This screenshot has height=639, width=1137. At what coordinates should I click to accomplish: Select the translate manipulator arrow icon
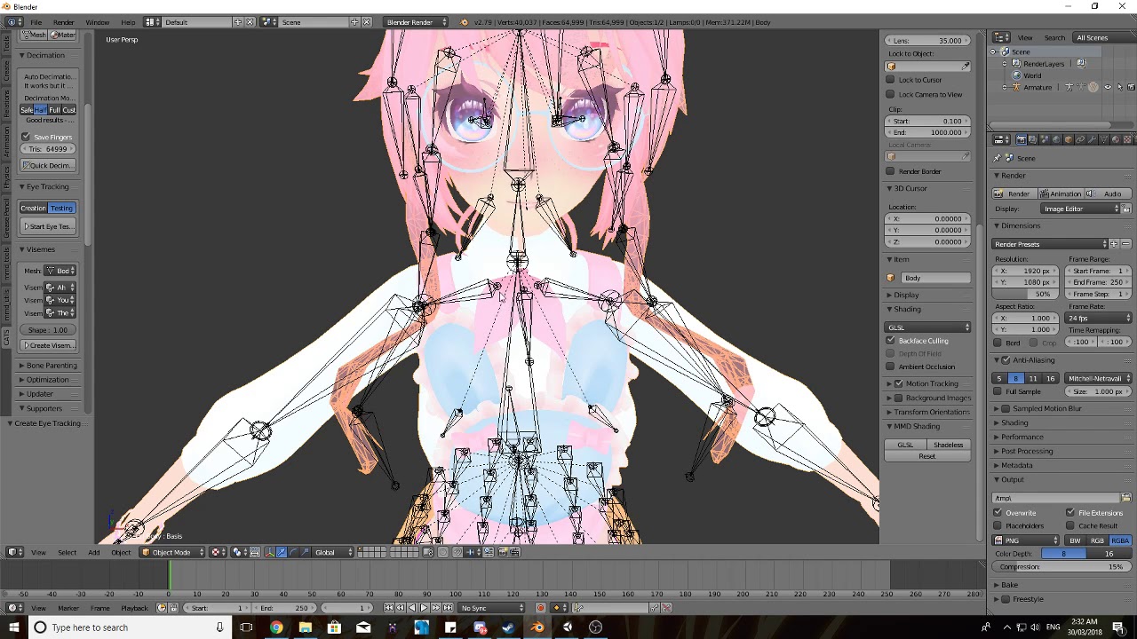[282, 552]
